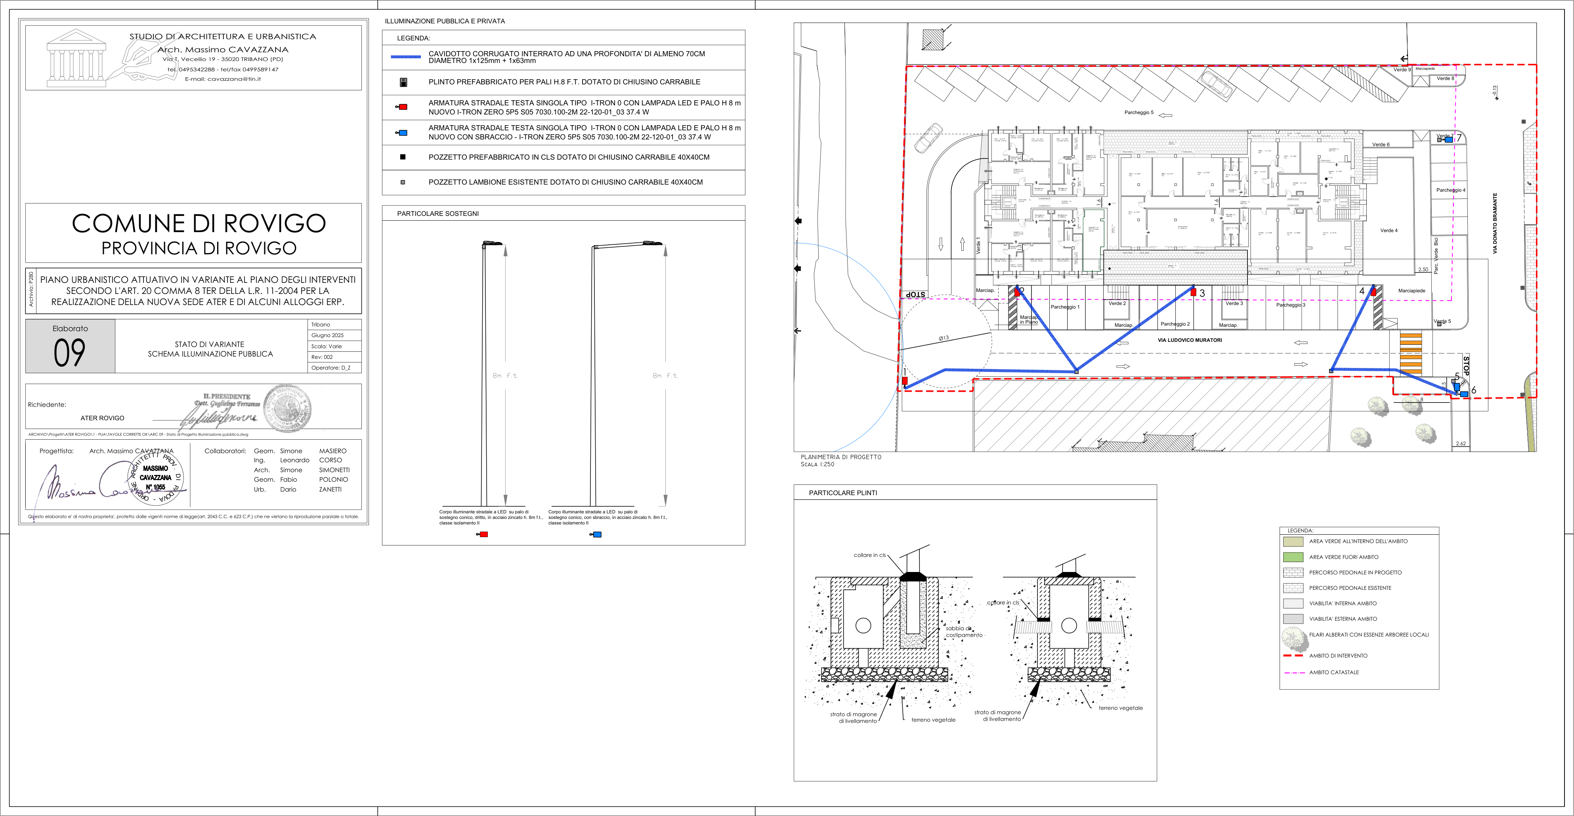The height and width of the screenshot is (816, 1574).
Task: Click the orange pedestrian crossing on the plan
Action: 1411,354
